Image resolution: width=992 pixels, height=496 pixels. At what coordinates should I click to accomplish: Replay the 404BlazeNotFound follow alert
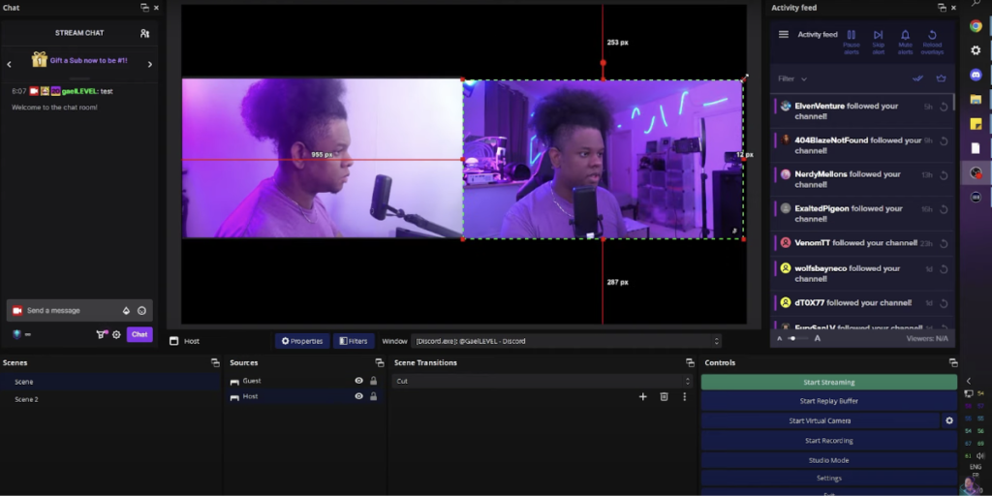point(944,141)
